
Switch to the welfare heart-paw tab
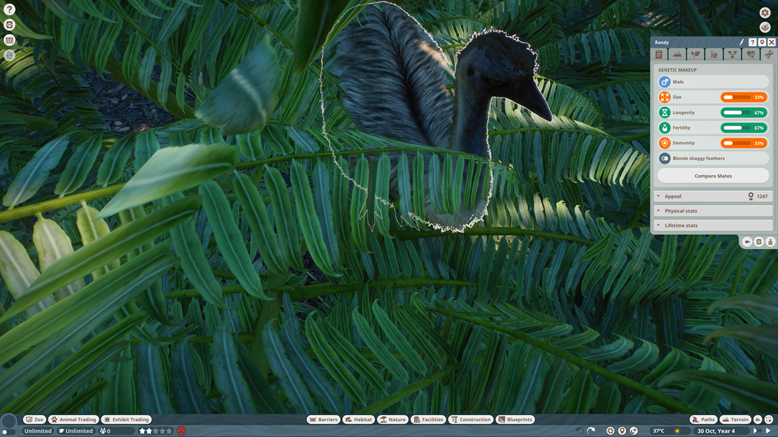click(751, 55)
